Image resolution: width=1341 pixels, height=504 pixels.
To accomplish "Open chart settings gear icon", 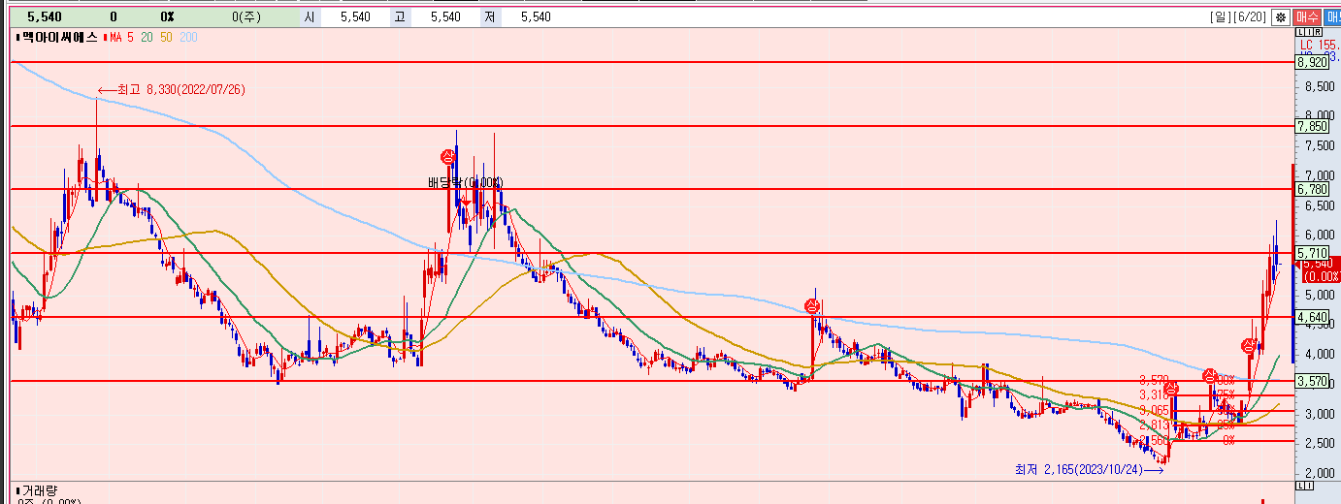I will point(1281,16).
